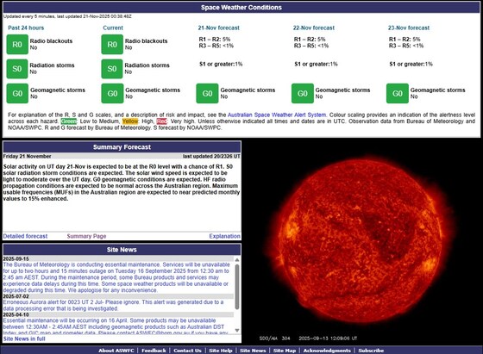The width and height of the screenshot is (483, 354).
Task: Click the Summary Forecast panel header
Action: [122, 147]
